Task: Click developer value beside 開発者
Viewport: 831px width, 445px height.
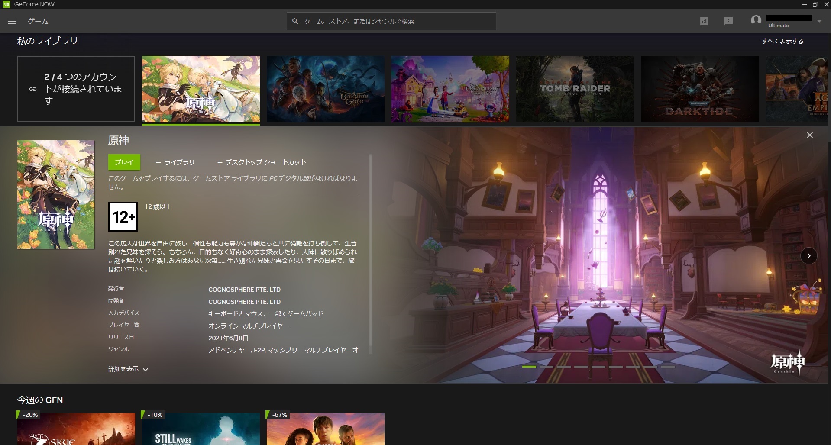Action: tap(245, 302)
